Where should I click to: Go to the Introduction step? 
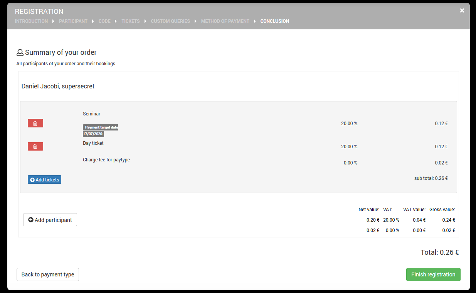pyautogui.click(x=31, y=21)
